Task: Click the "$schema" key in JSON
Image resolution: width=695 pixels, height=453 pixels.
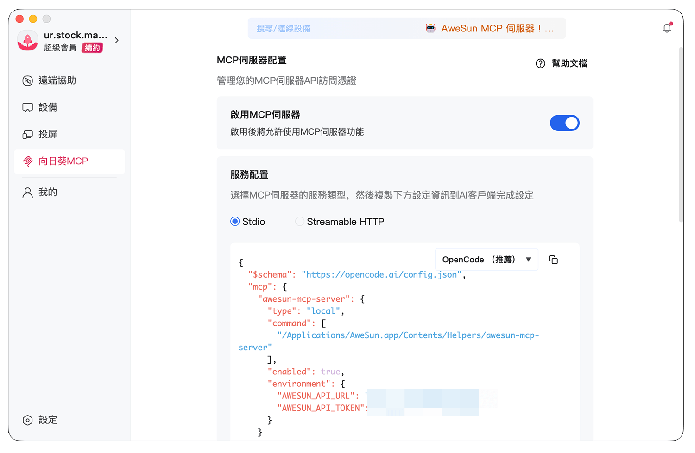Action: (x=270, y=275)
